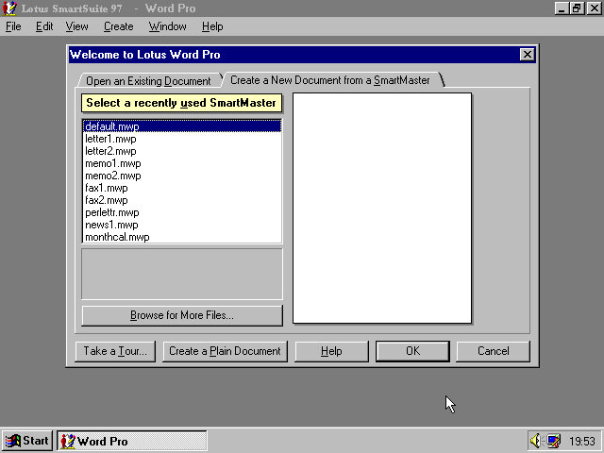This screenshot has width=604, height=453.
Task: Open the Create menu
Action: click(x=119, y=26)
